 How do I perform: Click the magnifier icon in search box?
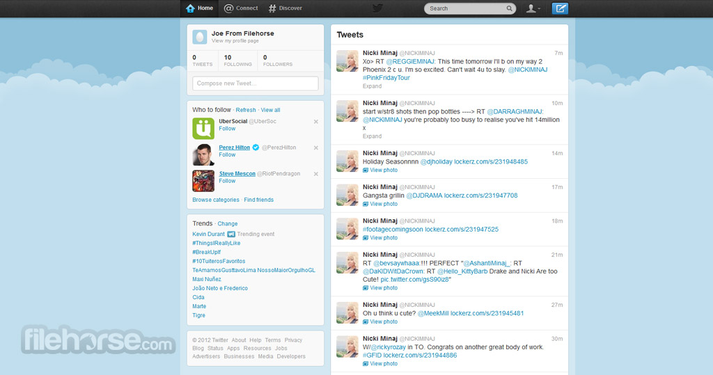coord(509,8)
